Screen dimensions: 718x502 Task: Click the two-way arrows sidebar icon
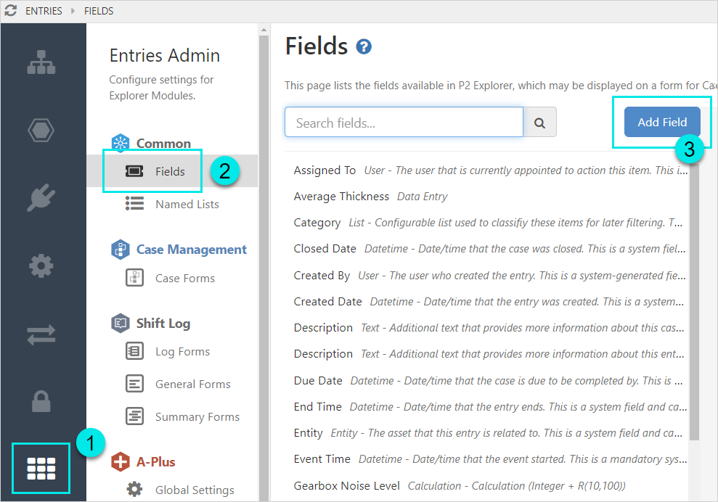point(41,334)
